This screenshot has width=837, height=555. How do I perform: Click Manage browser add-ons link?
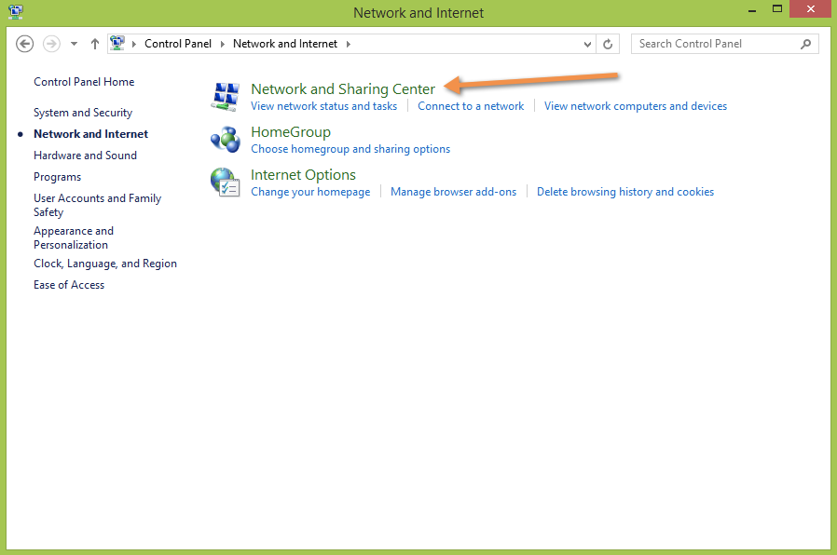453,192
